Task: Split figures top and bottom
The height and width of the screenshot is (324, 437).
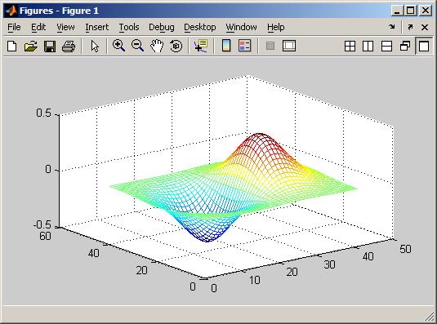Action: (x=386, y=47)
